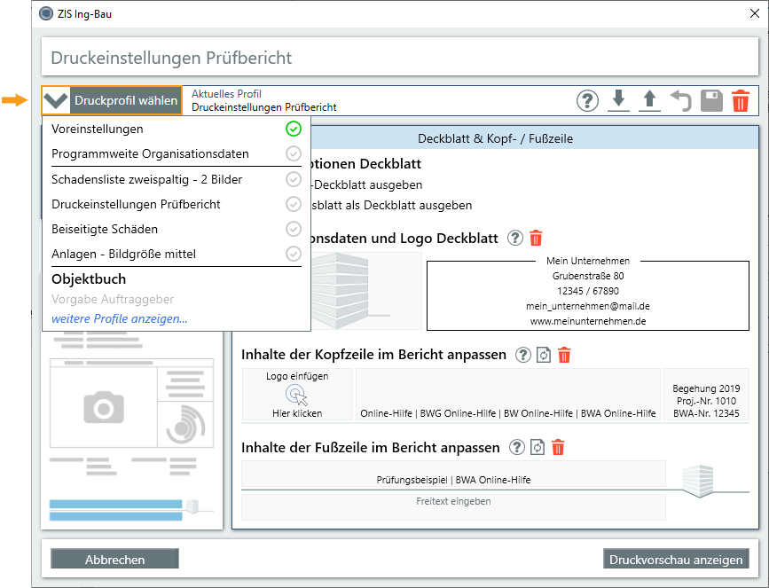Delete the Kopfzeile contents via trash icon
The width and height of the screenshot is (769, 588).
point(564,355)
